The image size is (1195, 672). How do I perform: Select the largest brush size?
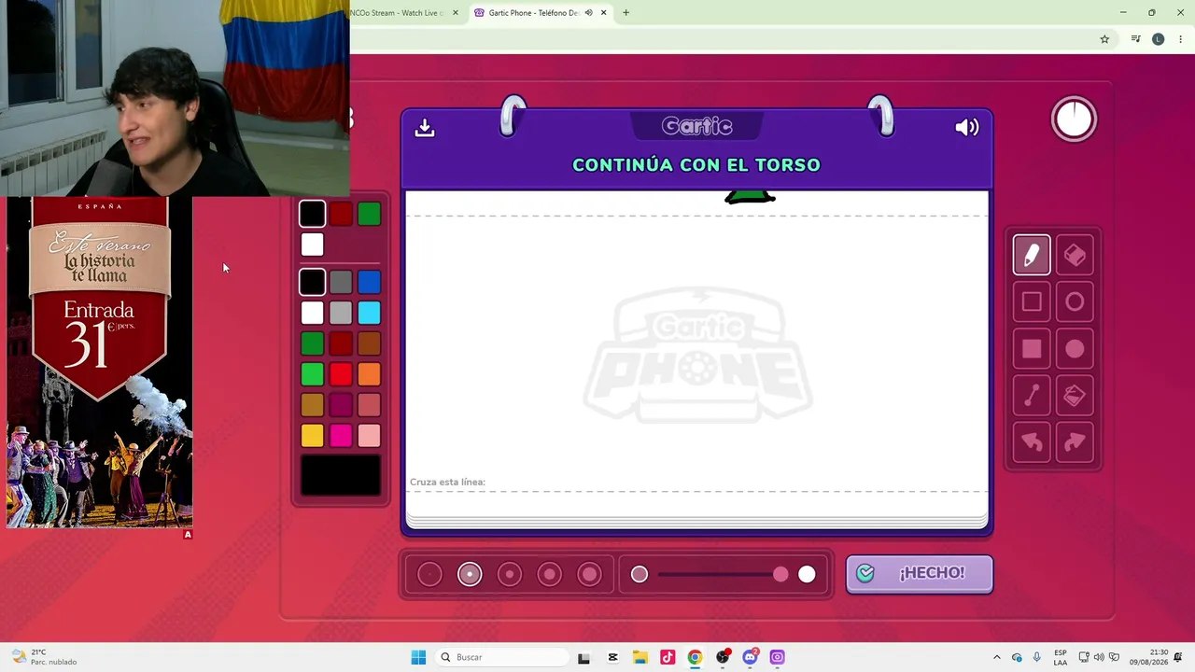point(590,574)
